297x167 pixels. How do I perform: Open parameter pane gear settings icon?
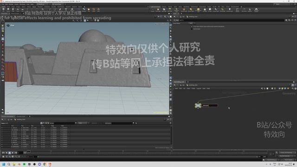286,20
